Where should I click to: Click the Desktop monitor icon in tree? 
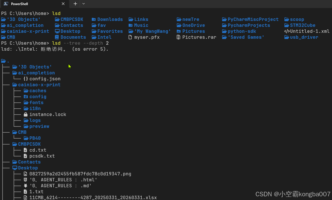(15, 168)
